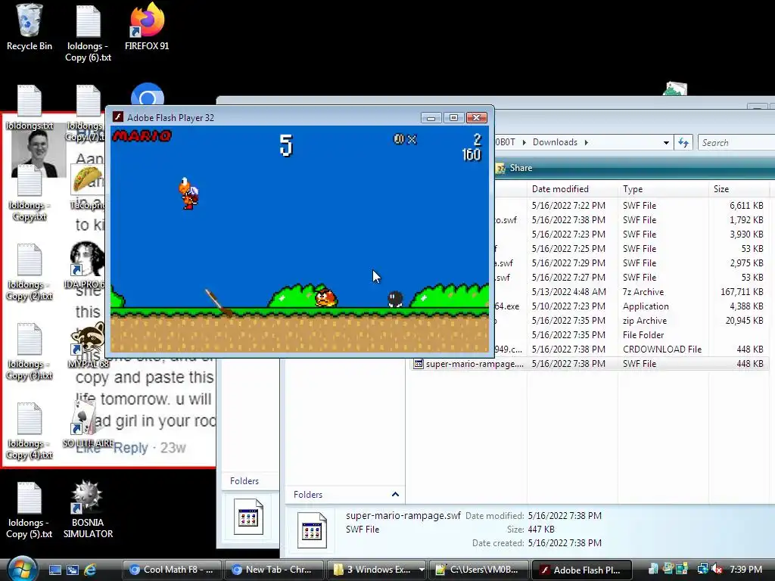Open the IDA PRO desktop shortcut
The width and height of the screenshot is (775, 581).
[87, 265]
